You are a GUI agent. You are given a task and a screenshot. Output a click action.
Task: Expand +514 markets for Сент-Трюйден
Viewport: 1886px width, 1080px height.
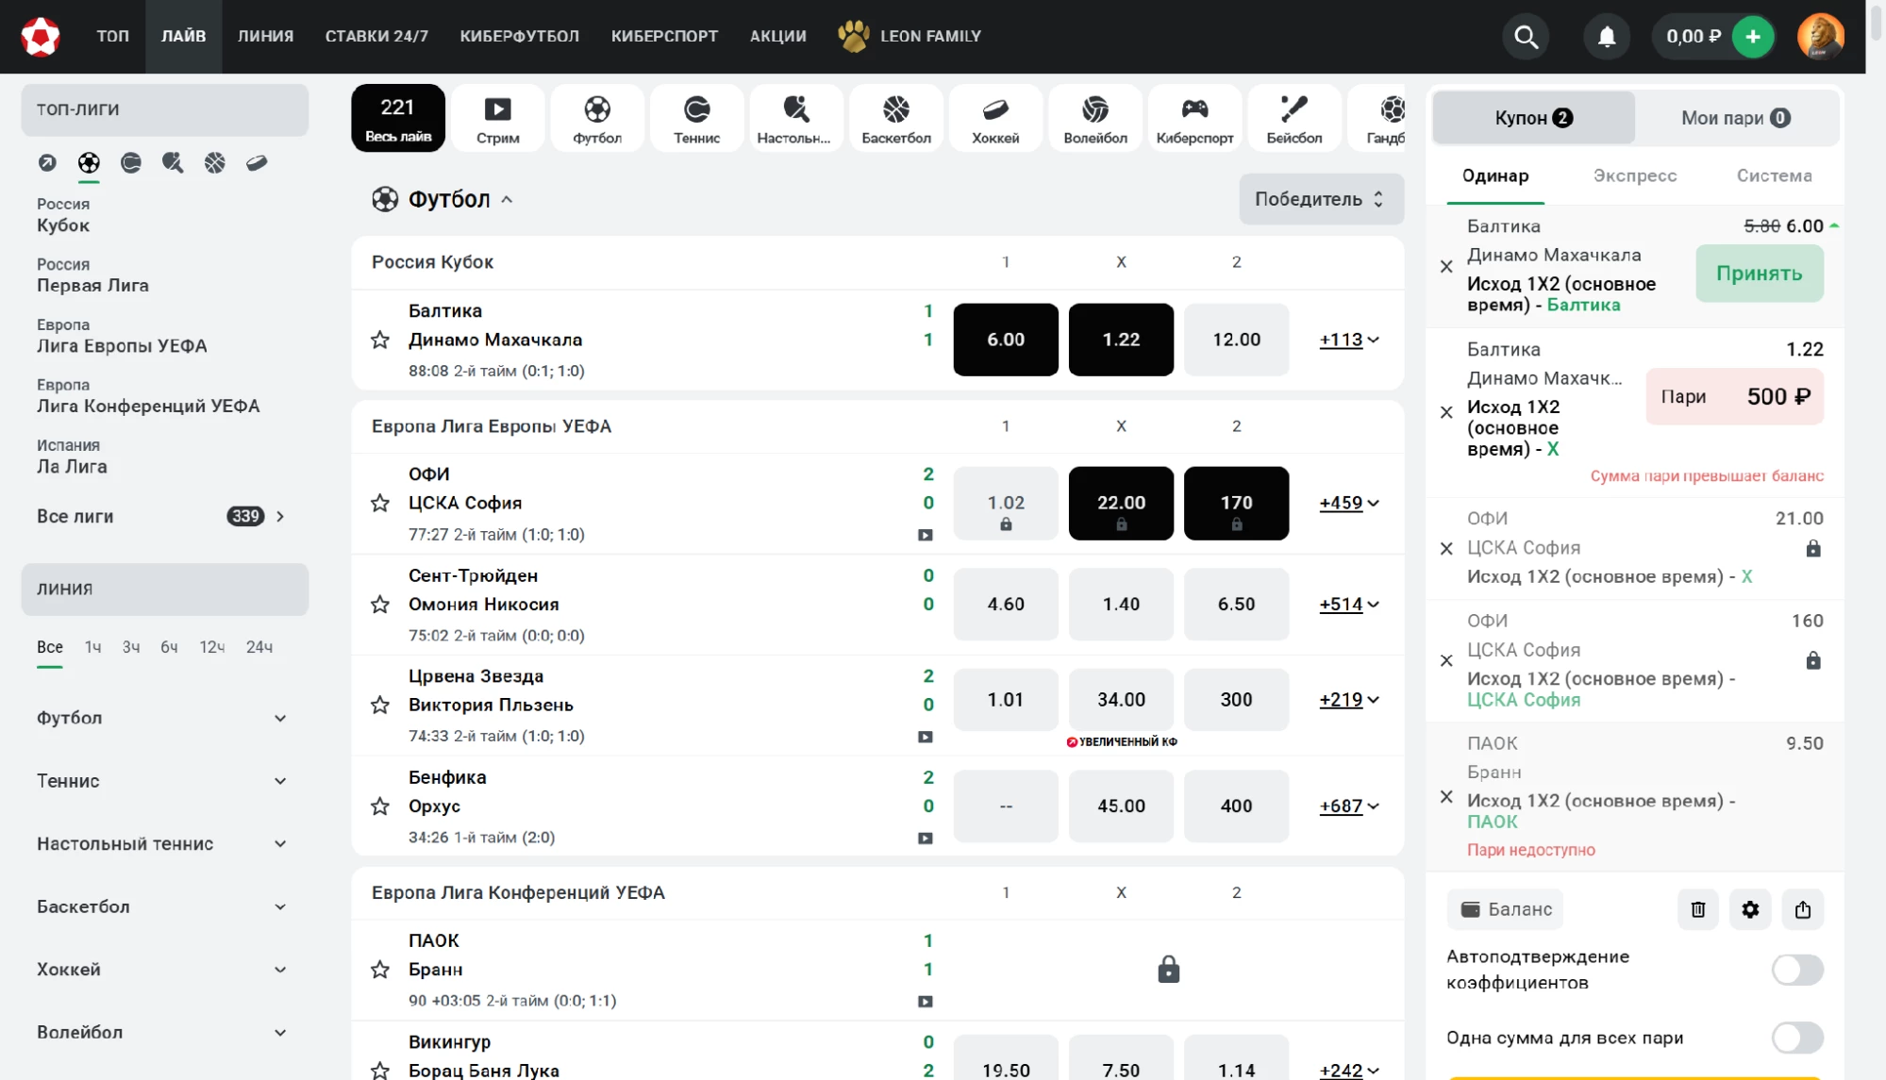[1349, 604]
